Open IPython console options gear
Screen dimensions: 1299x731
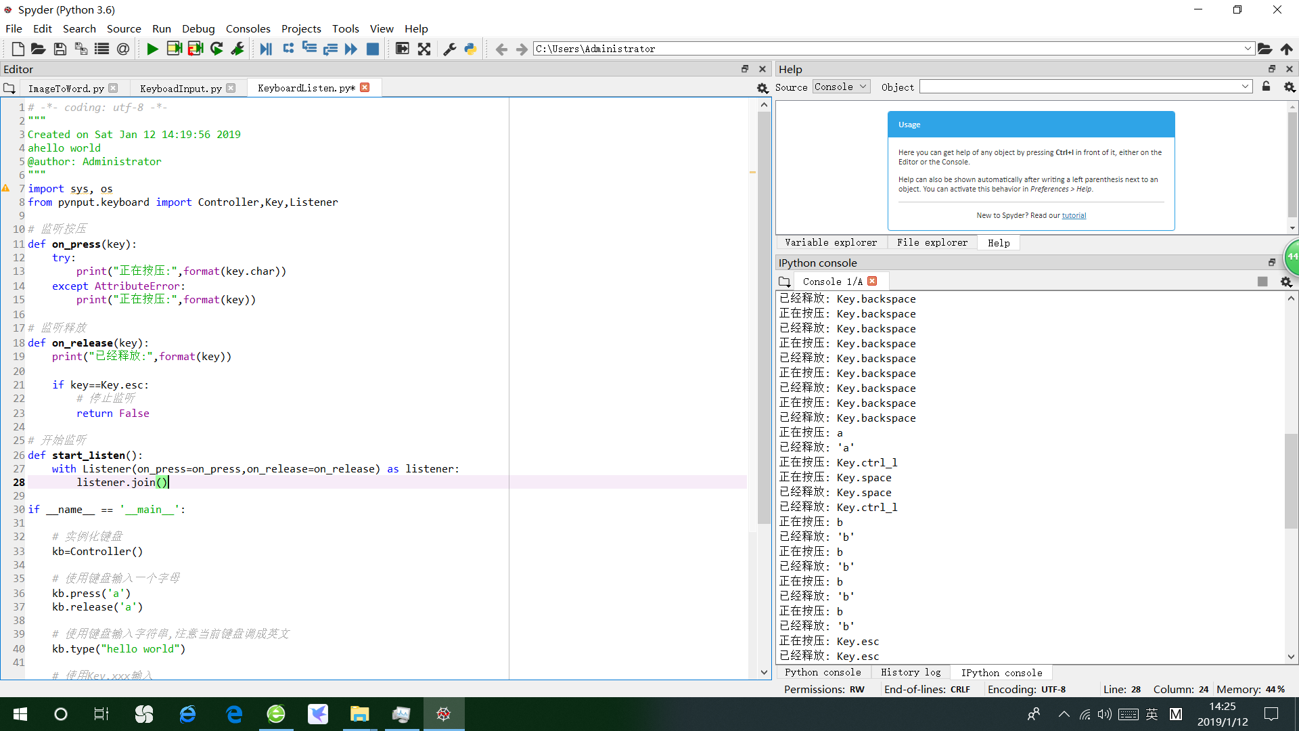click(x=1286, y=282)
